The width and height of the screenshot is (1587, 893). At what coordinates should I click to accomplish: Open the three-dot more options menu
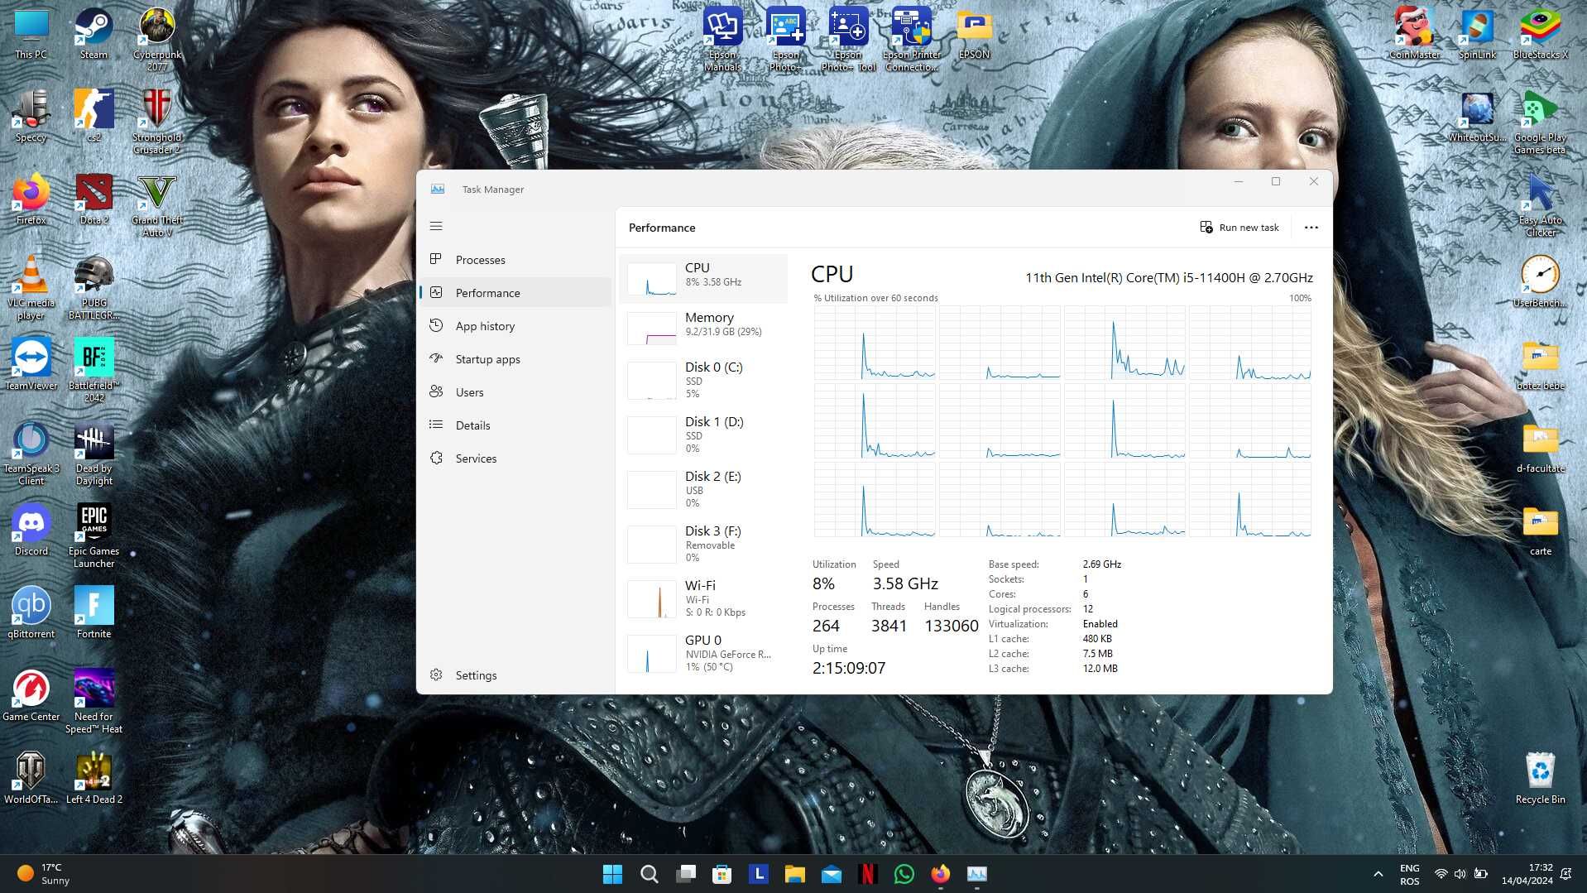click(1311, 228)
